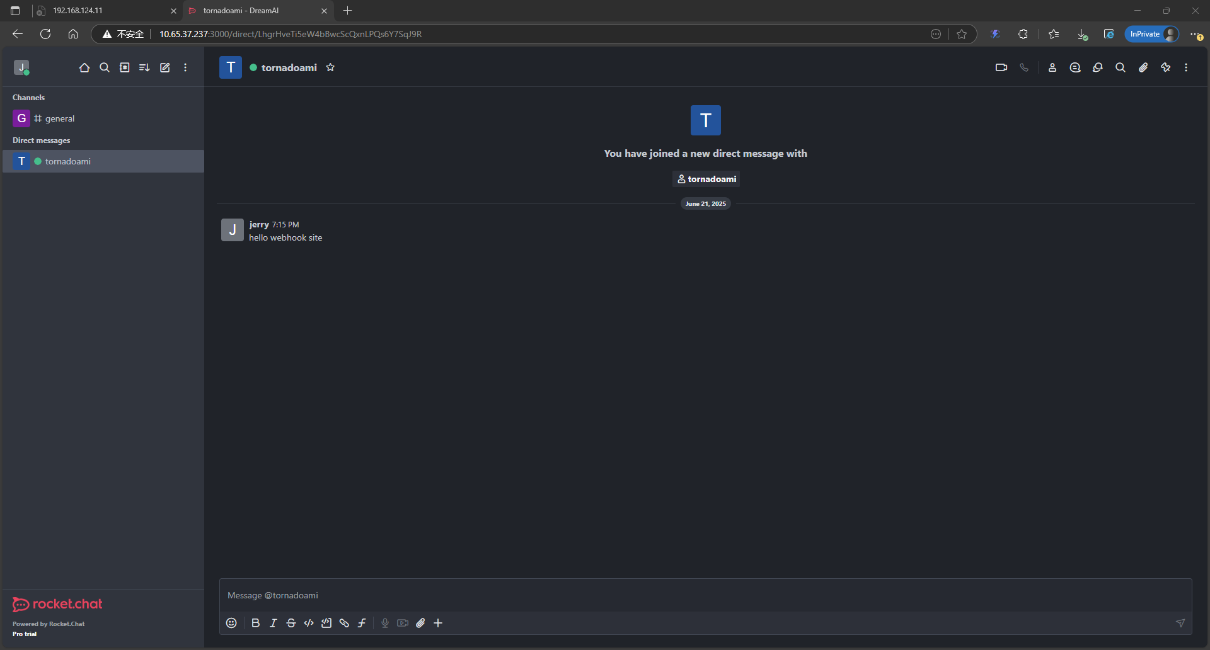Open browser tab actions menu

15,11
